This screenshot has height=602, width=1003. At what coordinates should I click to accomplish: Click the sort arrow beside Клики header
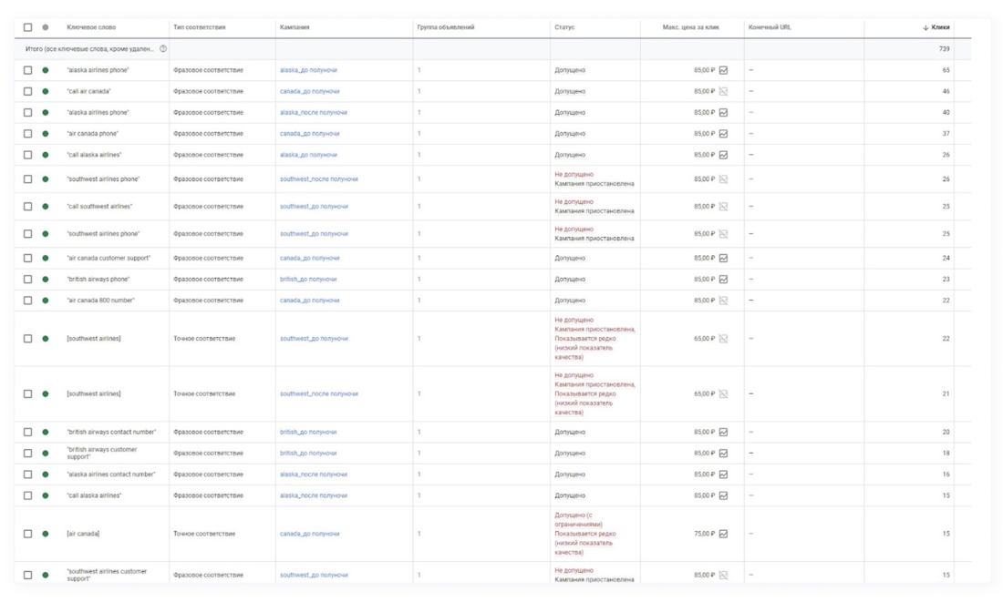point(925,27)
